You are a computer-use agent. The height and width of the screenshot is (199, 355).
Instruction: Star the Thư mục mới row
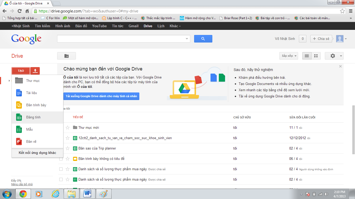[x=68, y=127]
